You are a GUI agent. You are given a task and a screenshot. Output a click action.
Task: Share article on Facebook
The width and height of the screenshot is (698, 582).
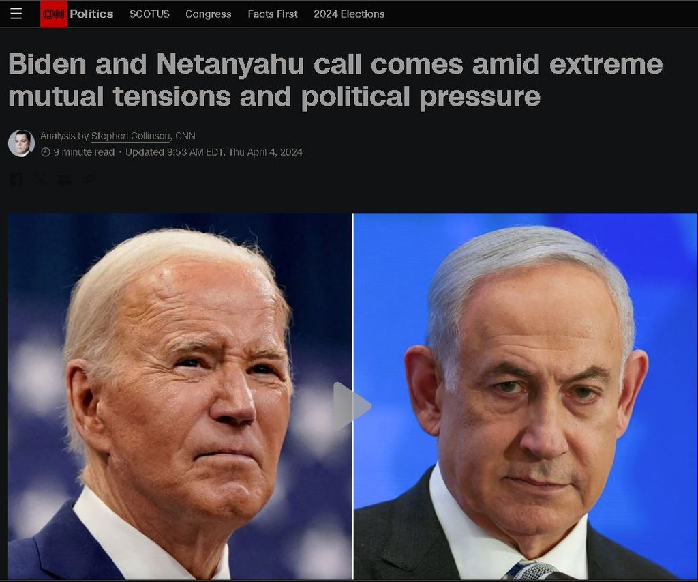pyautogui.click(x=16, y=179)
